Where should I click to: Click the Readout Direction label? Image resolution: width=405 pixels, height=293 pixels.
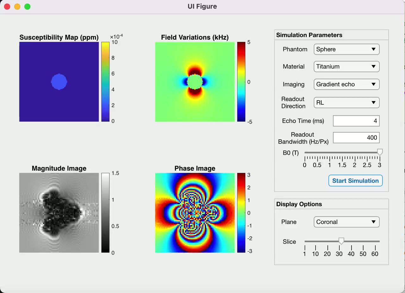coord(293,103)
